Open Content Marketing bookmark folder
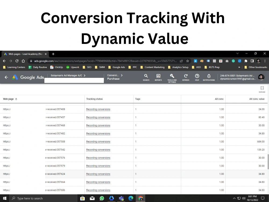Image resolution: width=269 pixels, height=202 pixels. click(x=152, y=67)
